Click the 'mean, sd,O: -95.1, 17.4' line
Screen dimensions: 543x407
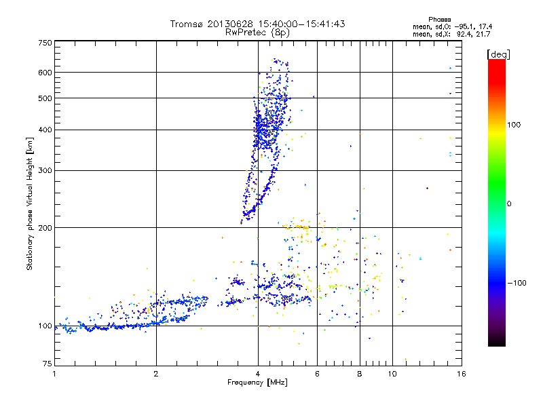[453, 26]
